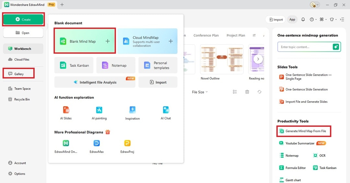This screenshot has height=183, width=350.
Task: Open the skin shirt icon dropdown
Action: tap(333, 20)
